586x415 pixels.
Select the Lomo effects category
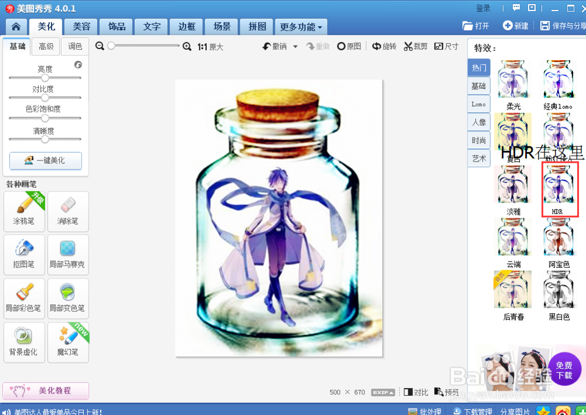[479, 104]
